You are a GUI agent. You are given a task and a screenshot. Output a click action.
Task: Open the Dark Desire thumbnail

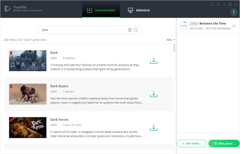tap(28, 94)
